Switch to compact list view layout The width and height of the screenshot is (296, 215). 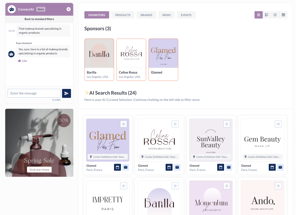point(275,15)
